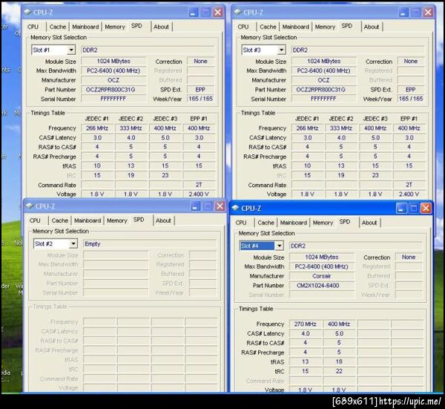
Task: Select SPD tab in Slot #1 window
Action: click(136, 26)
